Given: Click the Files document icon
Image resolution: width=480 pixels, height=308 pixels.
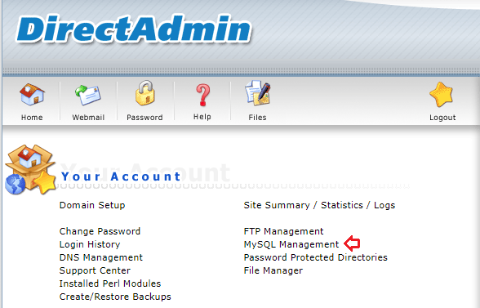Looking at the screenshot, I should tap(258, 93).
